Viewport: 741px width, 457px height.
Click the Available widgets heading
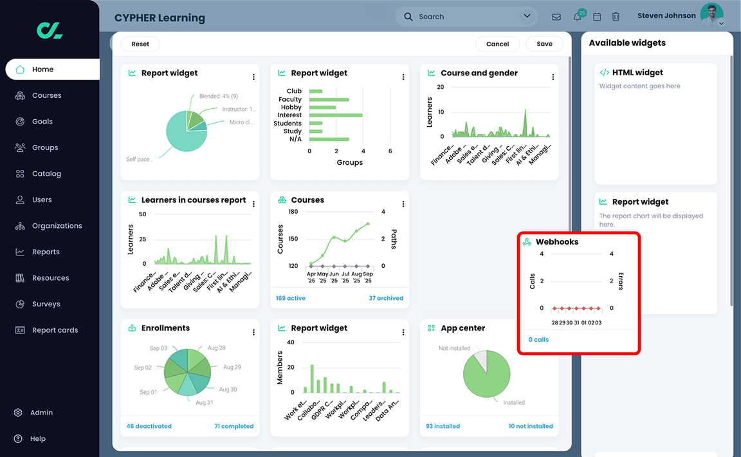(x=627, y=42)
